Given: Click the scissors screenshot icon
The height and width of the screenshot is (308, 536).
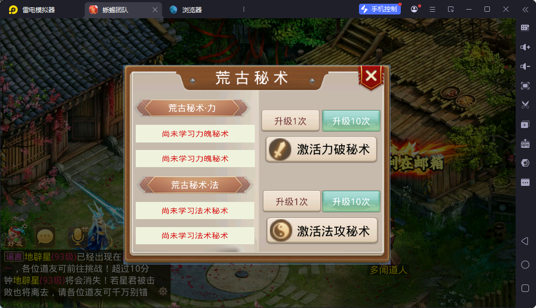Looking at the screenshot, I should pyautogui.click(x=525, y=104).
